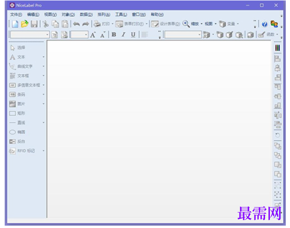Toggle Bold formatting
Viewport: 290px width, 228px height.
[114, 34]
